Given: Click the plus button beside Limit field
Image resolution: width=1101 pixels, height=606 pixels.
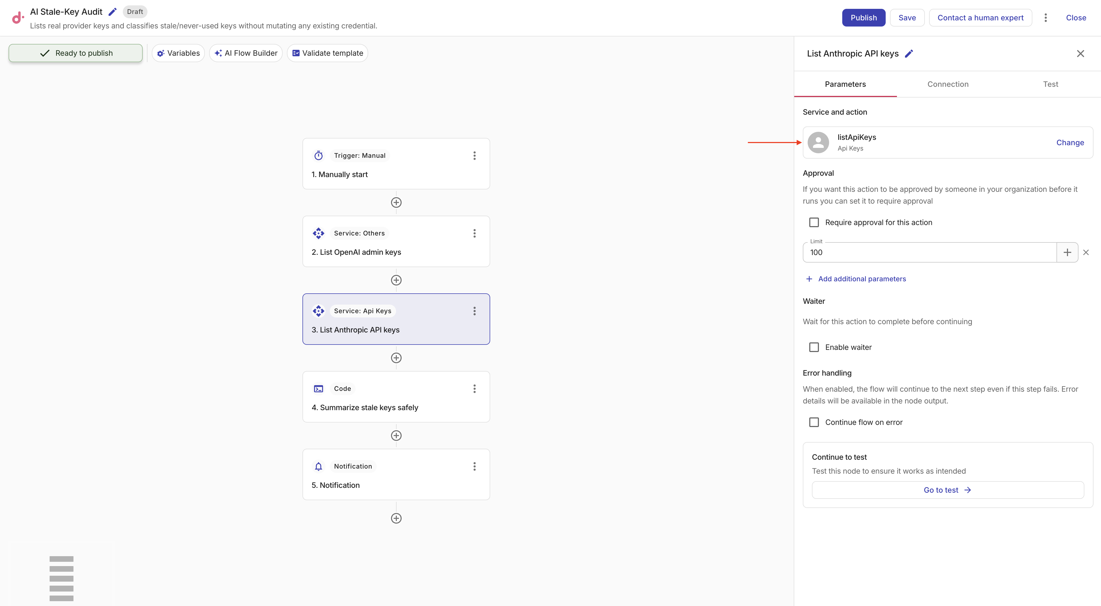Looking at the screenshot, I should 1067,252.
